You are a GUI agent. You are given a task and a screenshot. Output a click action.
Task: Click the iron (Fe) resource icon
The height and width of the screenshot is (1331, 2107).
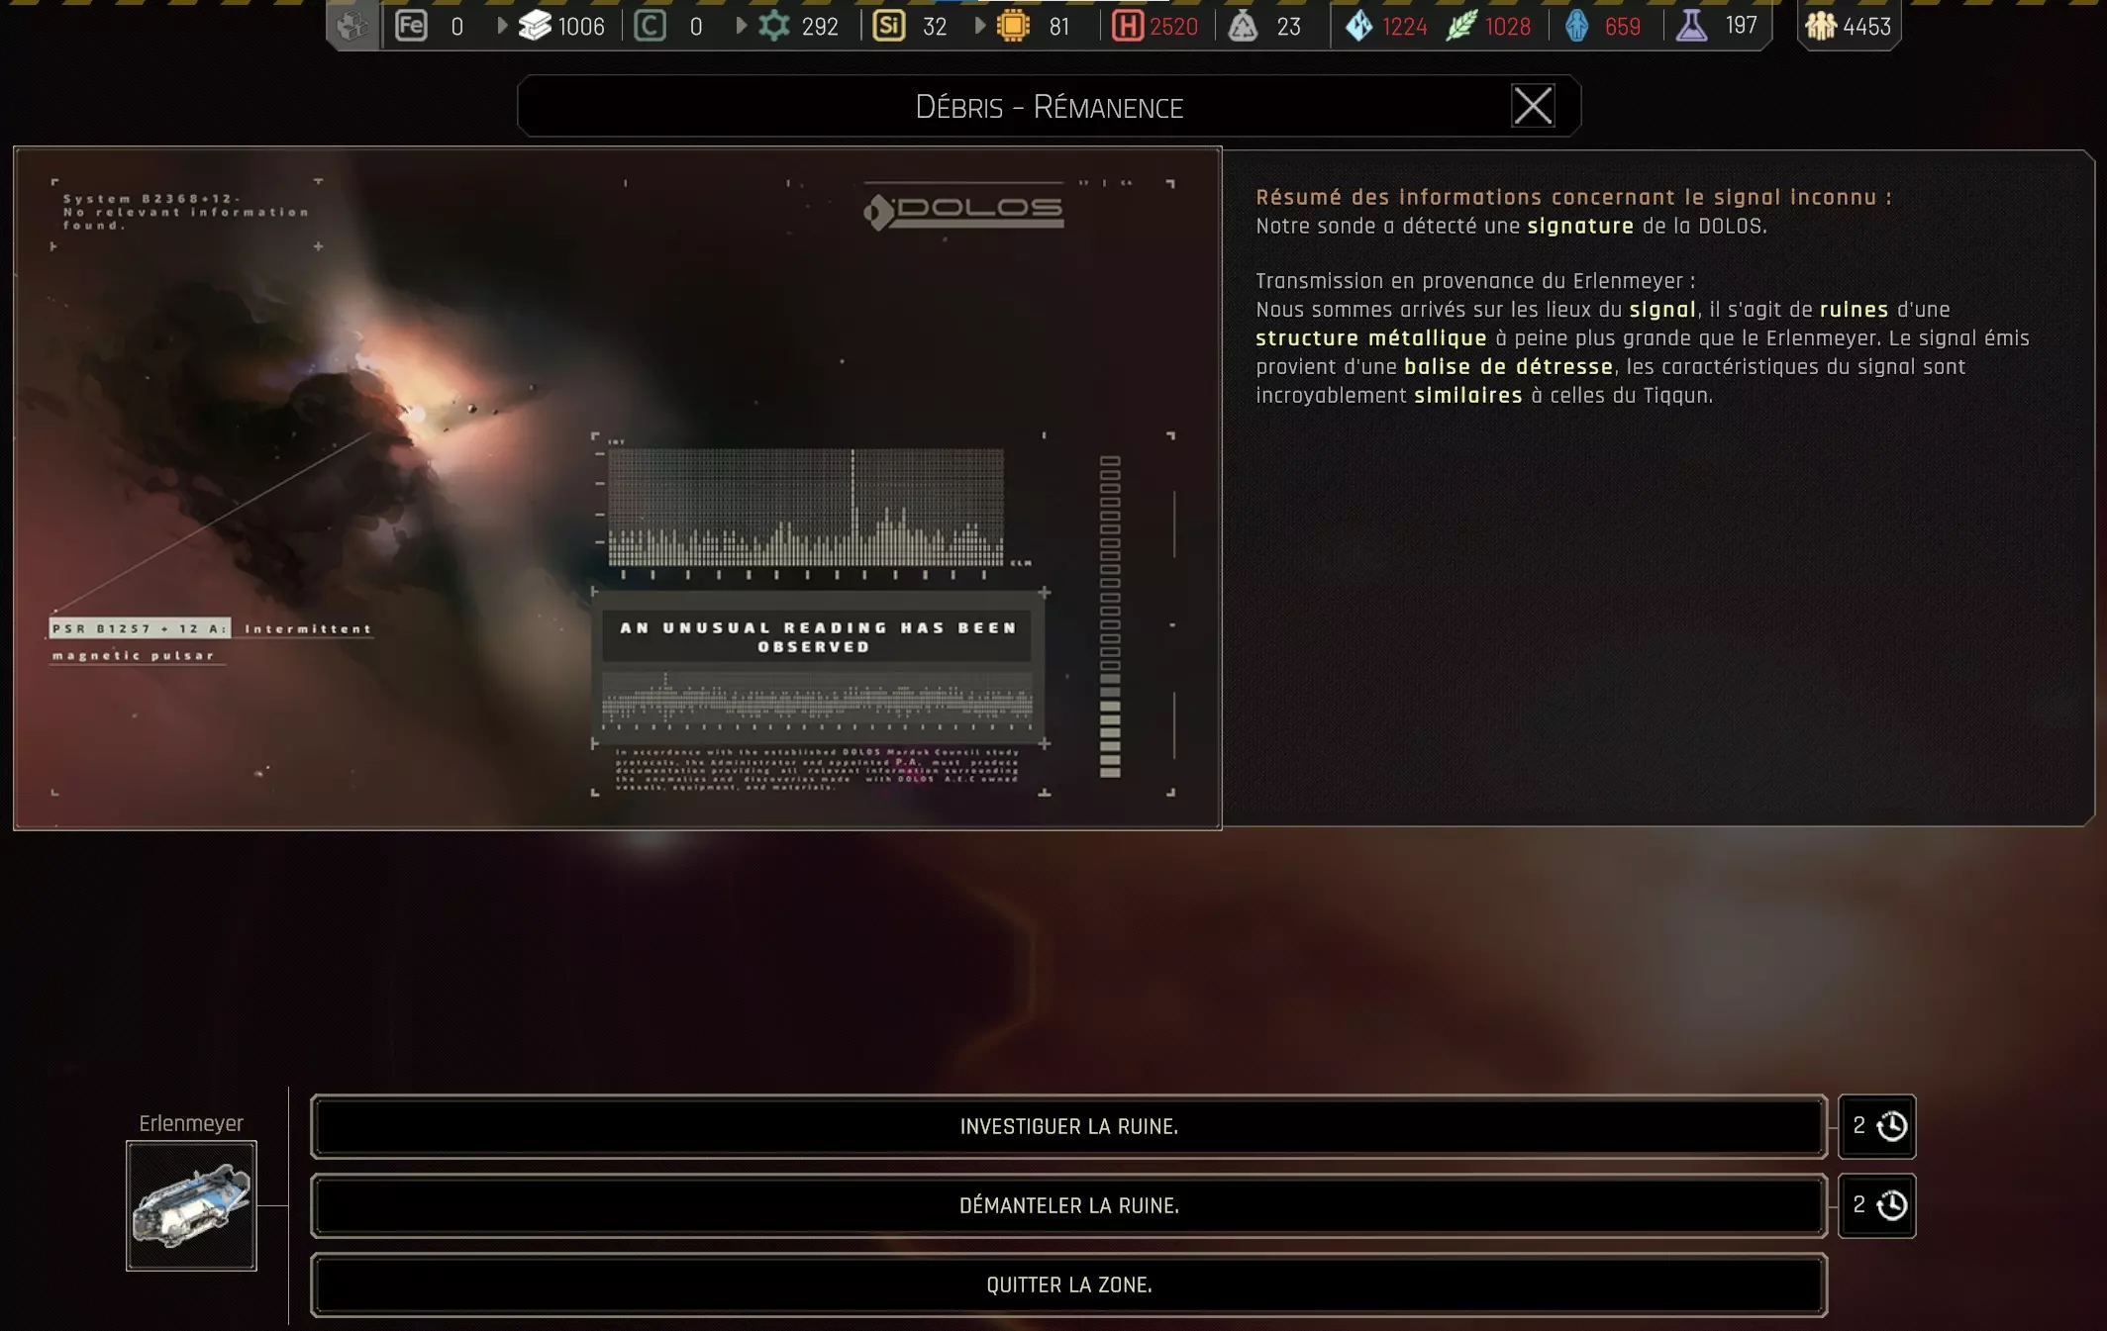(411, 26)
